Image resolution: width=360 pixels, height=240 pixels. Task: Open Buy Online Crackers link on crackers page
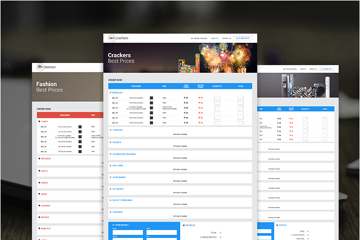199,38
